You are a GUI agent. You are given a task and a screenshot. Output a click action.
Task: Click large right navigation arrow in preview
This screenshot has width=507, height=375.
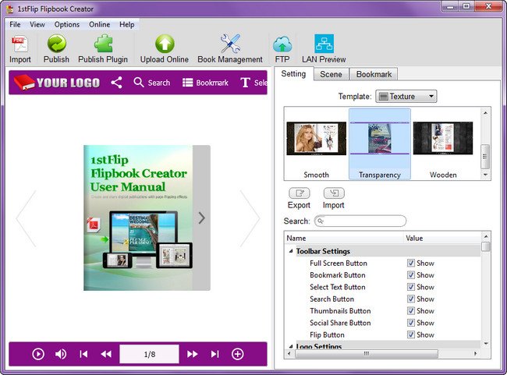[250, 219]
